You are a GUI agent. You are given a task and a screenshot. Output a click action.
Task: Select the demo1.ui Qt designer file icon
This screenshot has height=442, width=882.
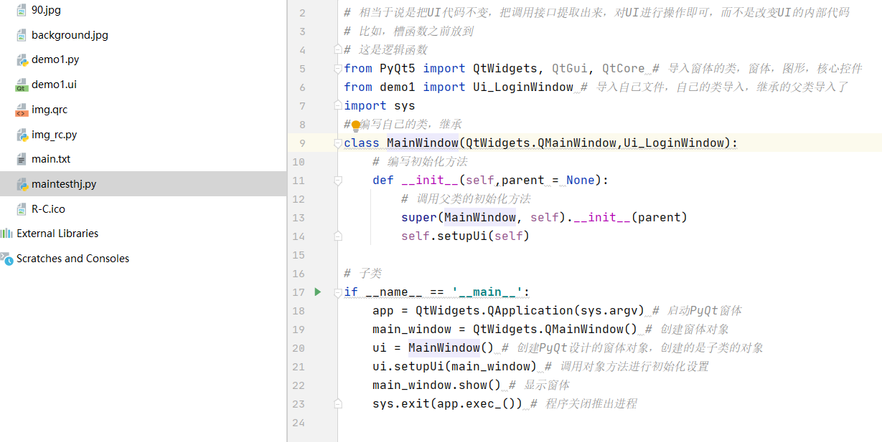tap(22, 85)
